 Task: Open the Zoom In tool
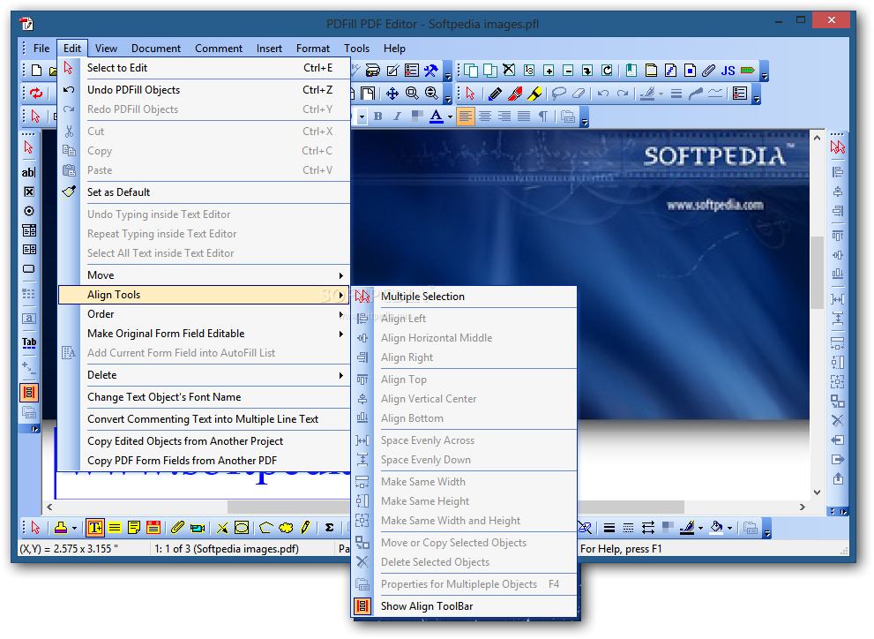410,92
